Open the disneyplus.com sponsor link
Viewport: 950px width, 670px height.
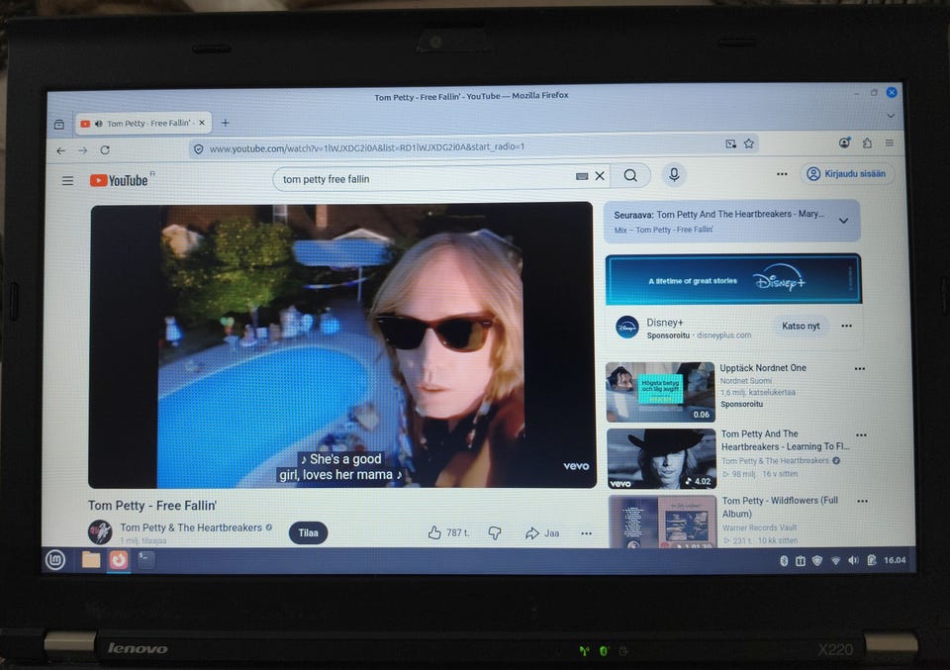(724, 335)
